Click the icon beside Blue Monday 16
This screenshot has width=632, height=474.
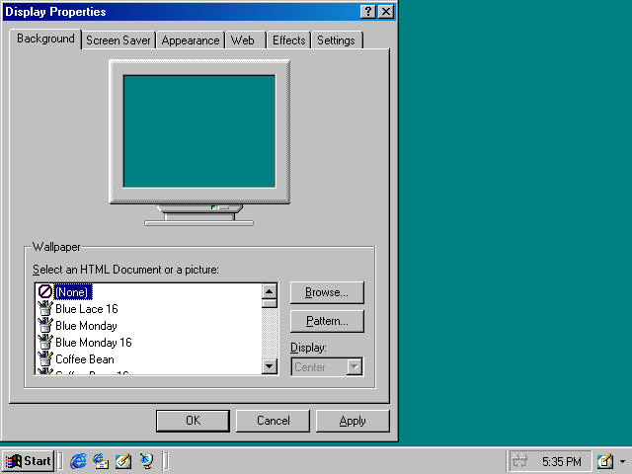coord(44,343)
